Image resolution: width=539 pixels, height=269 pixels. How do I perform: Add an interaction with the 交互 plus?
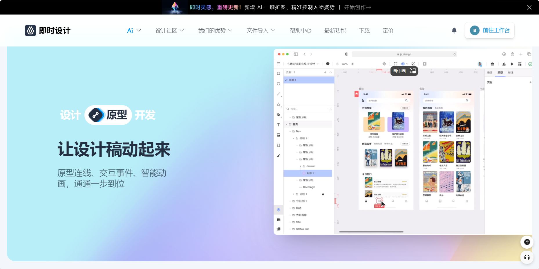coord(530,82)
